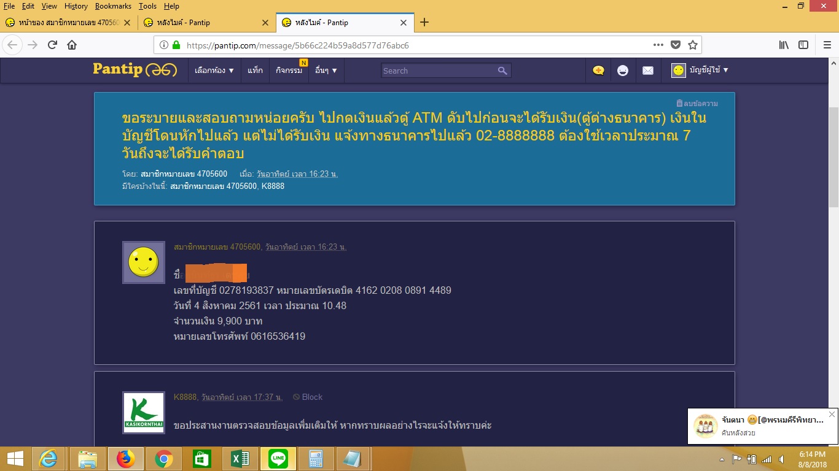Save page to Pocket icon
The height and width of the screenshot is (471, 839).
(x=676, y=45)
